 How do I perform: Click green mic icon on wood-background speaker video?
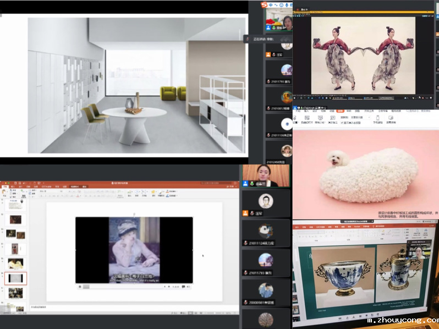click(252, 184)
